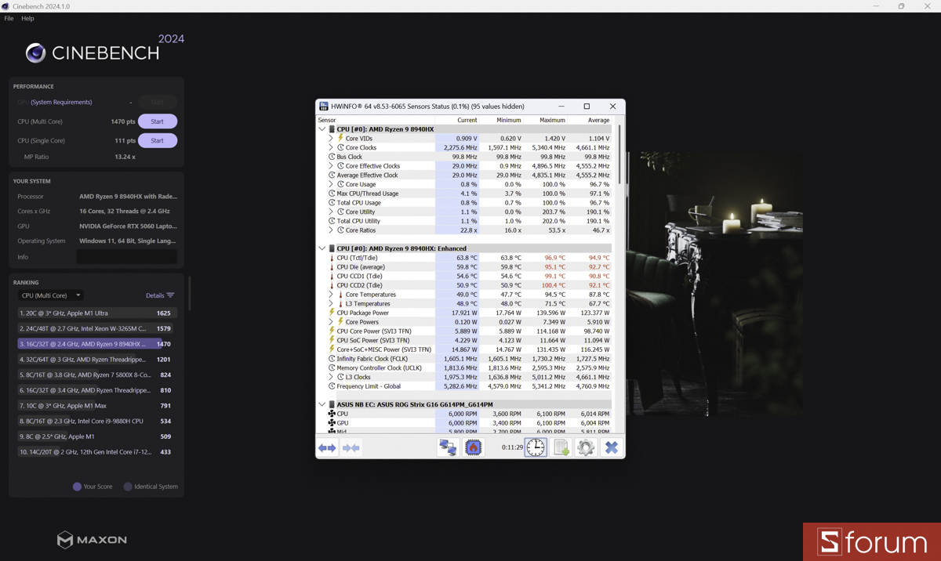Click the disabled GPU Start button
The width and height of the screenshot is (941, 561).
[x=158, y=102]
